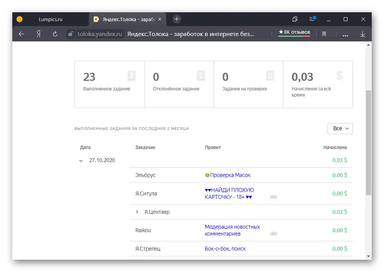
Task: Close the Яндекс.Толока tab
Action: 160,19
